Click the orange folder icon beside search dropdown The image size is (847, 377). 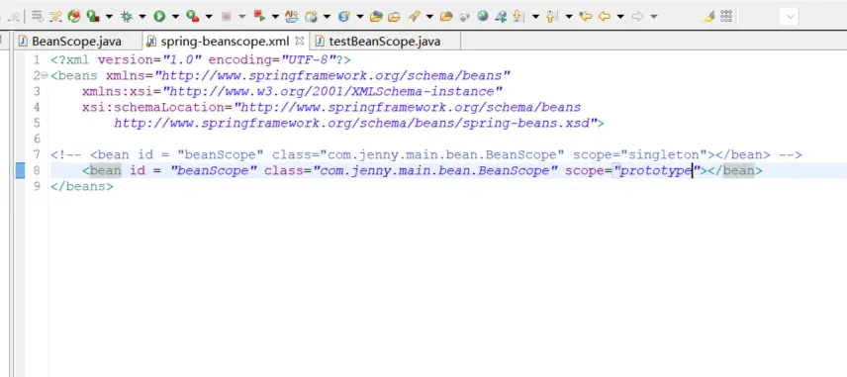coord(446,16)
